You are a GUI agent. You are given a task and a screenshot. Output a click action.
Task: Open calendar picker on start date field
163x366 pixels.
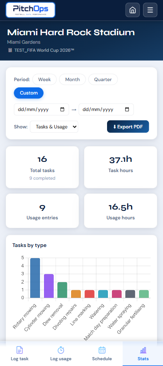[62, 110]
